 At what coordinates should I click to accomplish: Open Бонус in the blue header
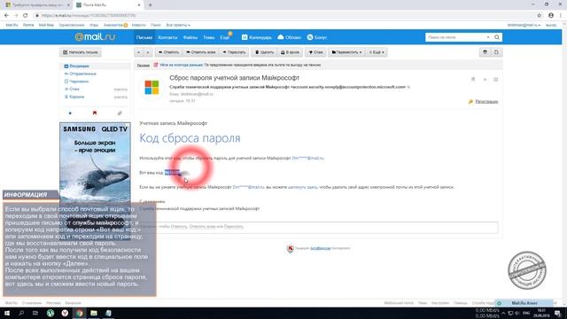point(317,37)
